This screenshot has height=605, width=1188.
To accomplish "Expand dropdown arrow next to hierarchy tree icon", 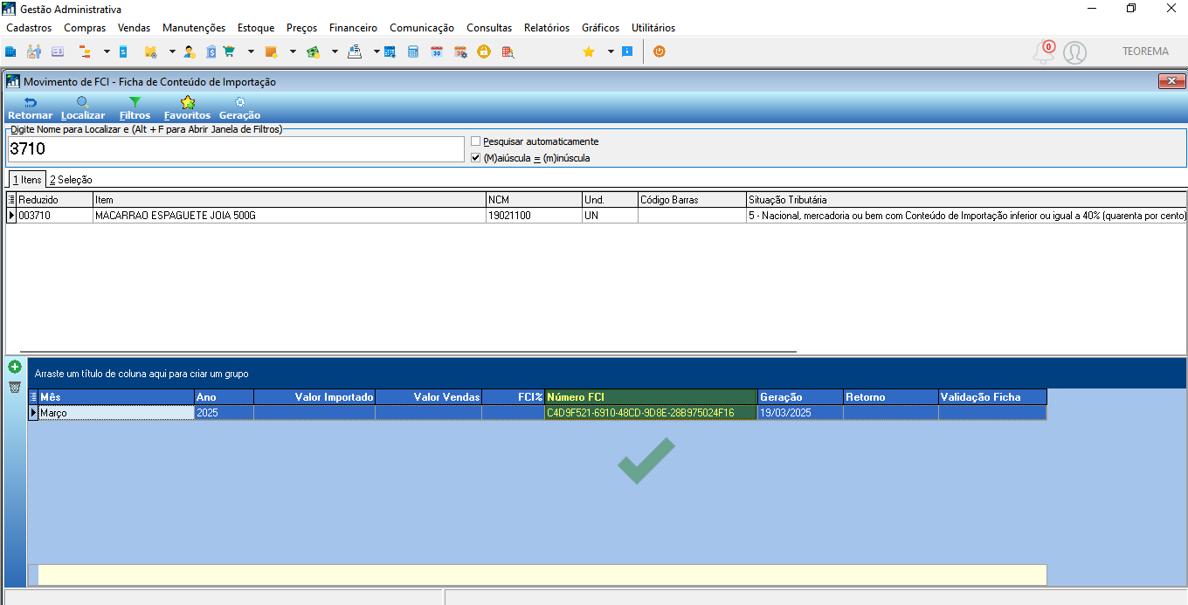I will click(107, 52).
